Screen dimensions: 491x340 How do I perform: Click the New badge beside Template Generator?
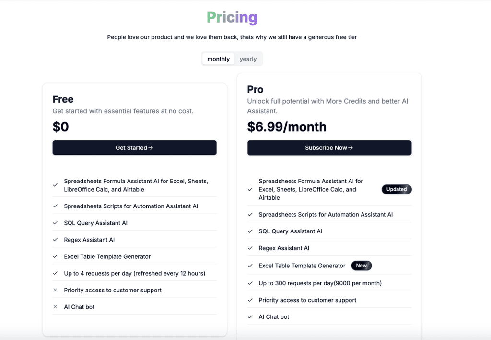pyautogui.click(x=362, y=266)
